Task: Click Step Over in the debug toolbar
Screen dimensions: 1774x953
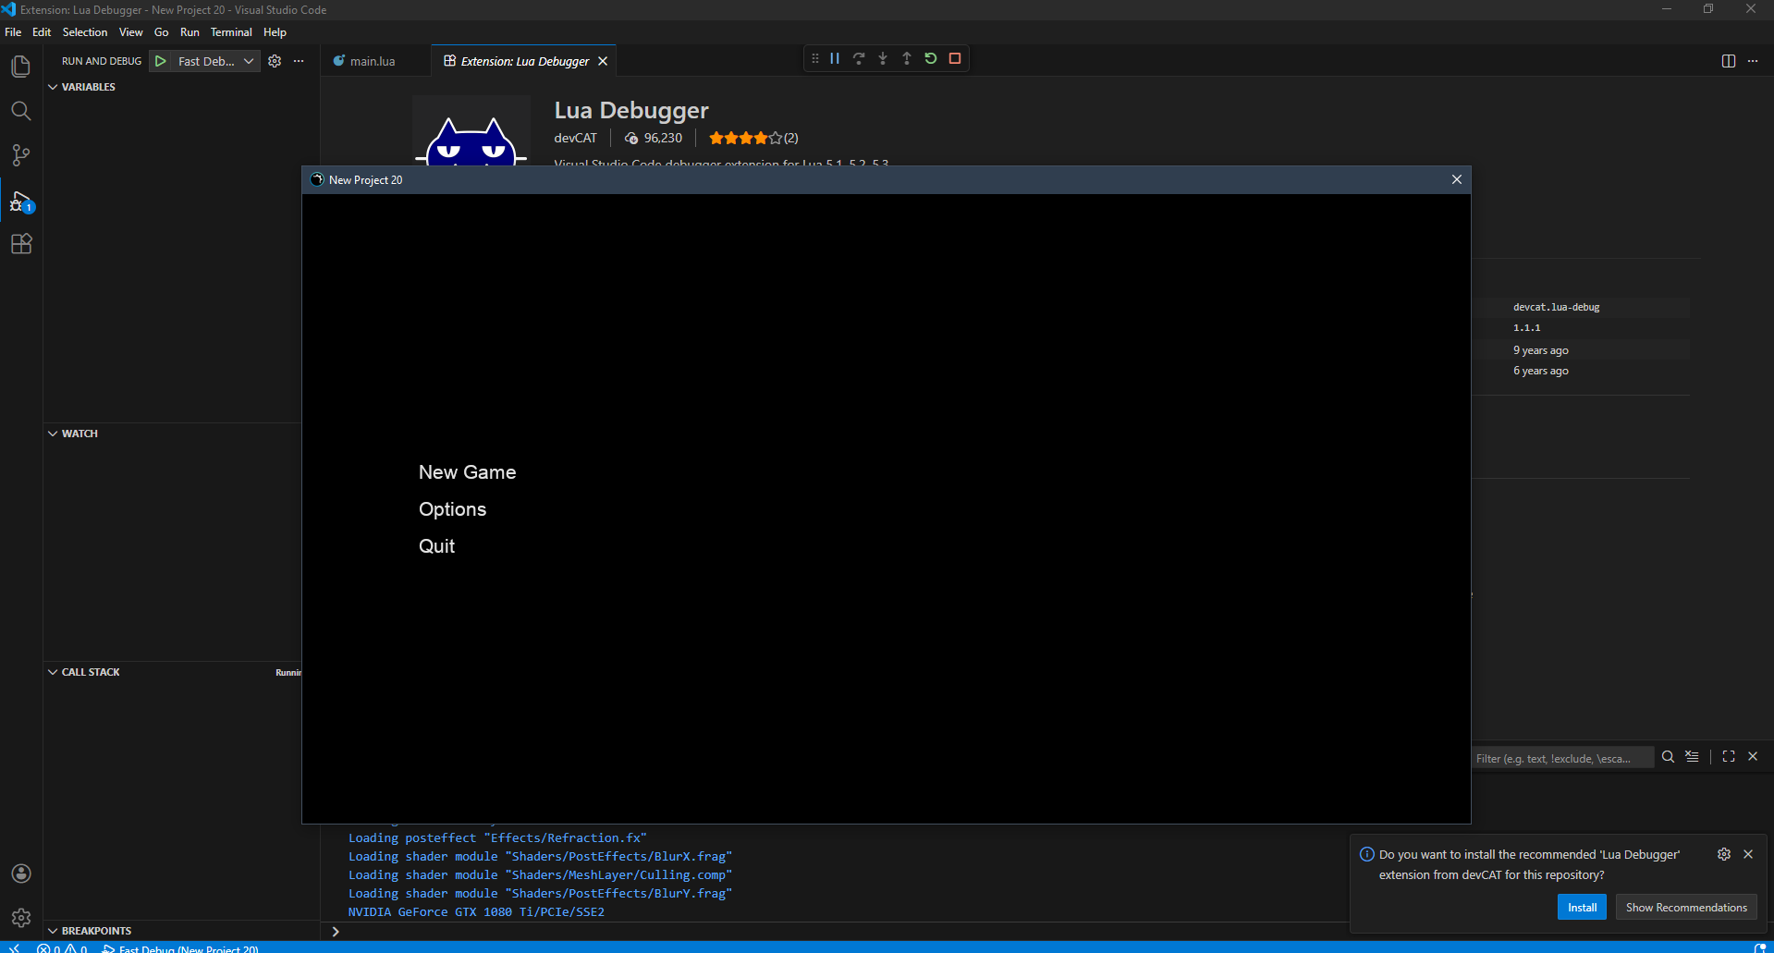Action: pyautogui.click(x=859, y=58)
